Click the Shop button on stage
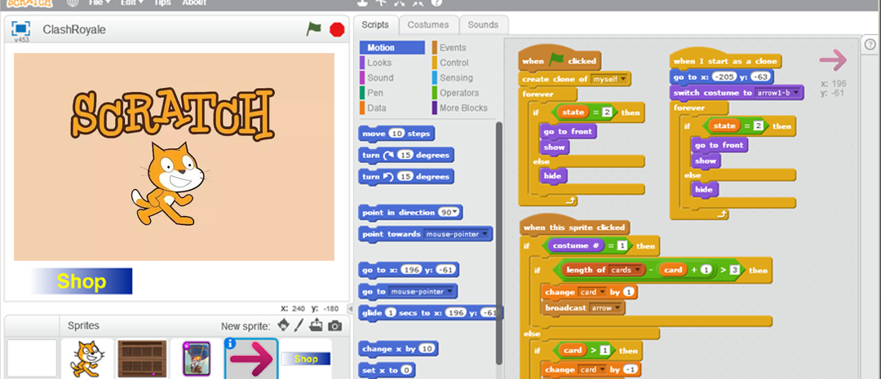The image size is (881, 379). (82, 280)
